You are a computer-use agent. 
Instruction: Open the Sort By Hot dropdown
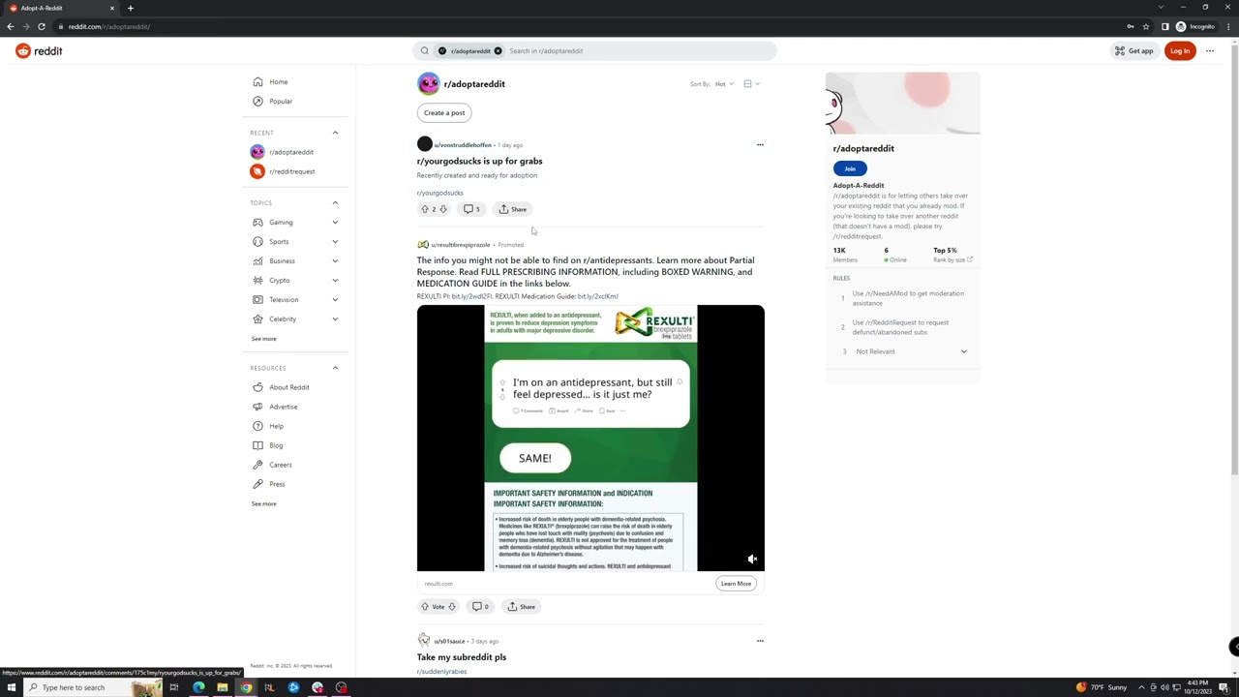point(723,84)
